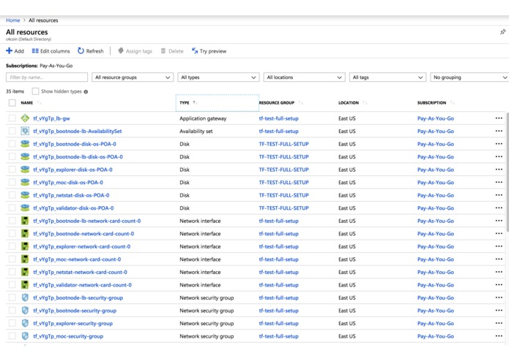The height and width of the screenshot is (361, 509).
Task: Open the All types dropdown
Action: [x=218, y=77]
